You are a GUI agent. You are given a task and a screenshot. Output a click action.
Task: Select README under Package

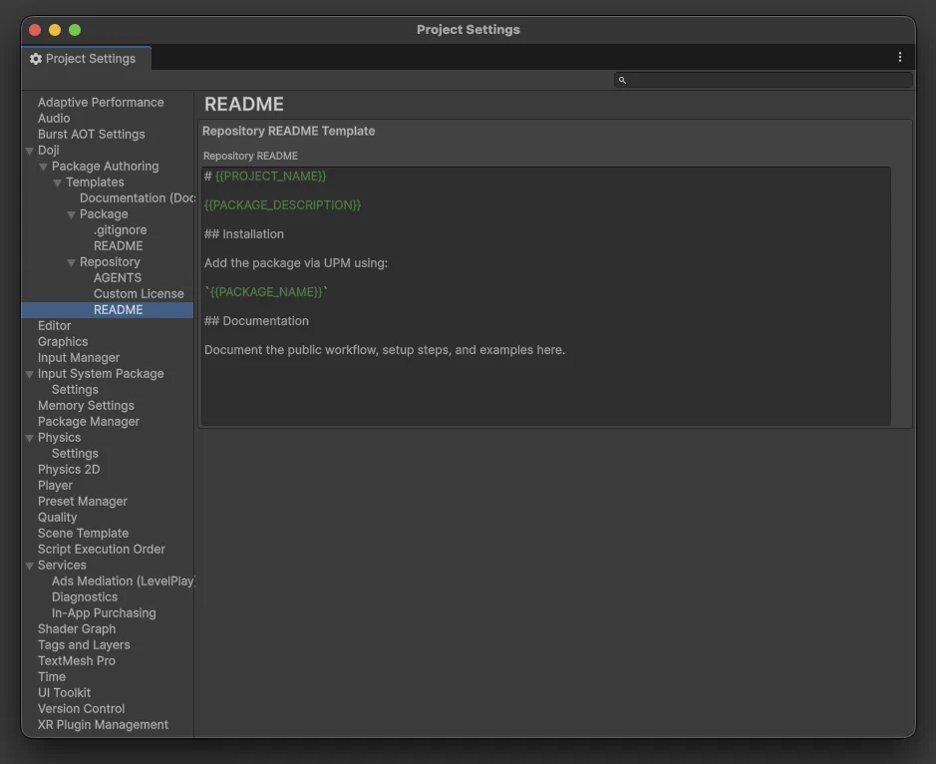[119, 246]
